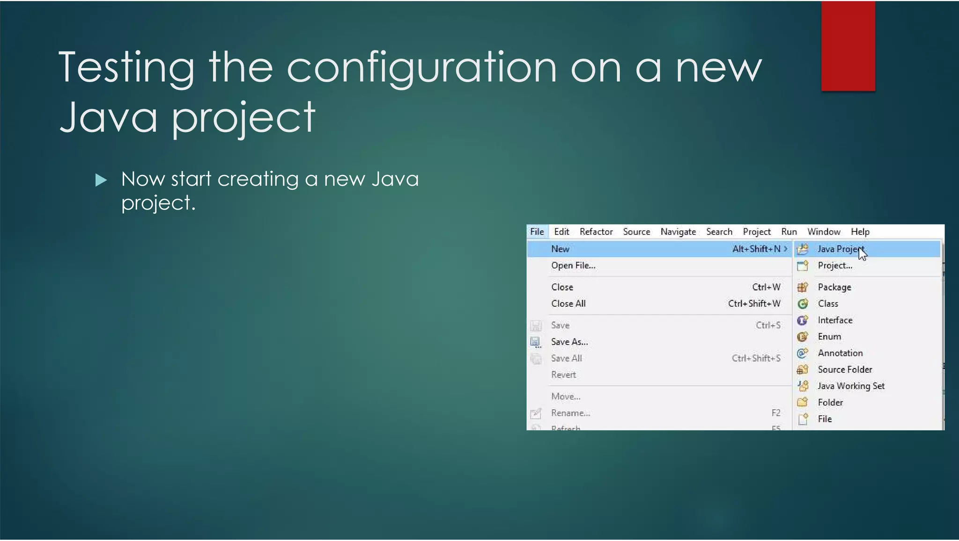Choose Folder from the New submenu
The height and width of the screenshot is (541, 959).
(830, 402)
